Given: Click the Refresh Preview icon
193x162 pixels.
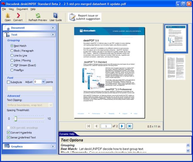Looking at the screenshot, I should click(x=38, y=15).
